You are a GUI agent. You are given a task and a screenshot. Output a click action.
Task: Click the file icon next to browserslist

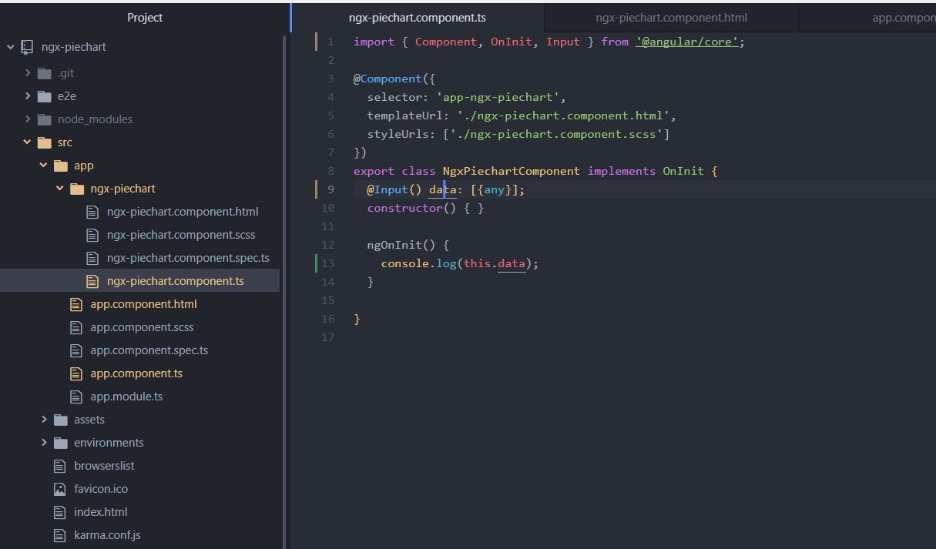click(x=59, y=465)
